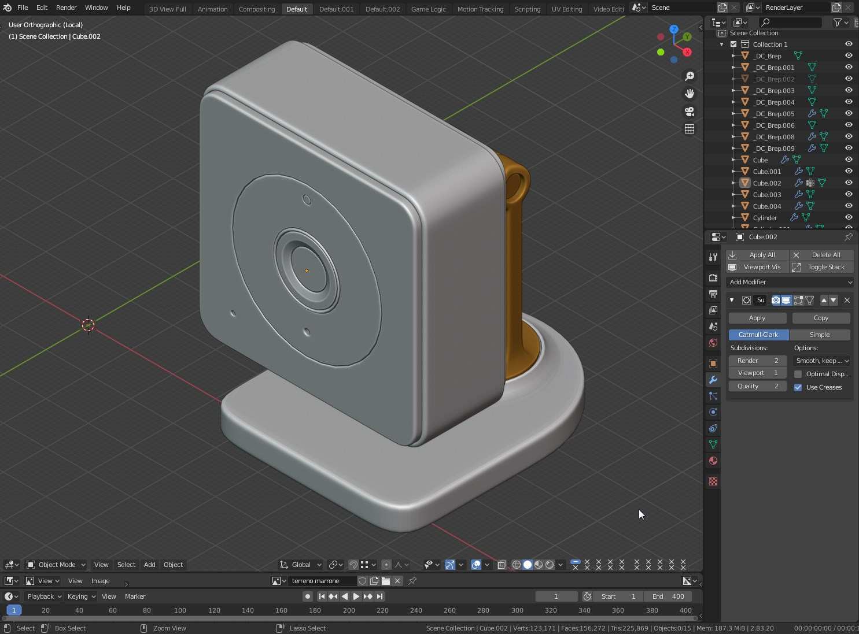Open the Add Modifier dropdown

point(790,282)
